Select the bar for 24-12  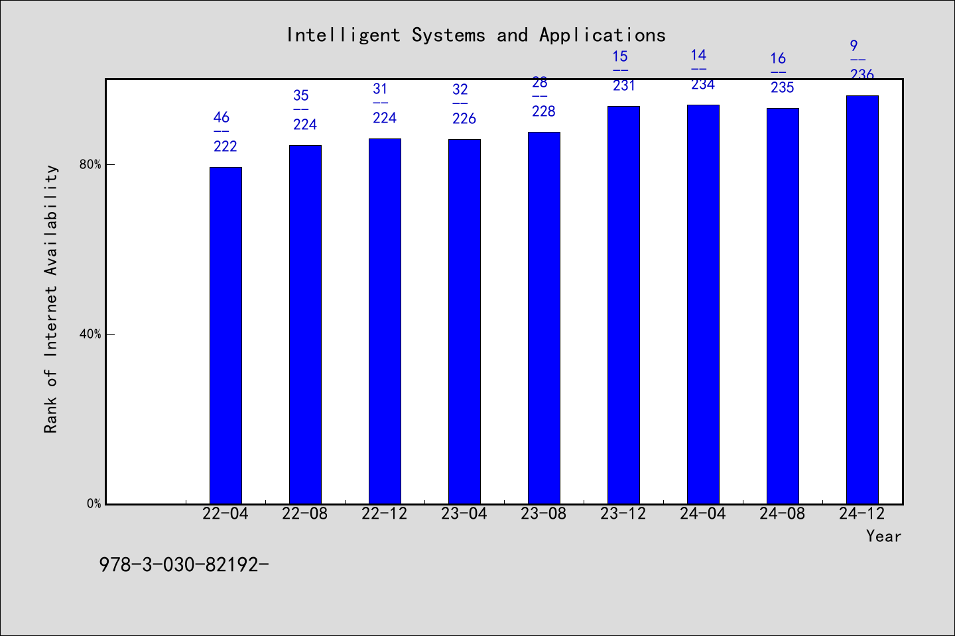tap(862, 299)
